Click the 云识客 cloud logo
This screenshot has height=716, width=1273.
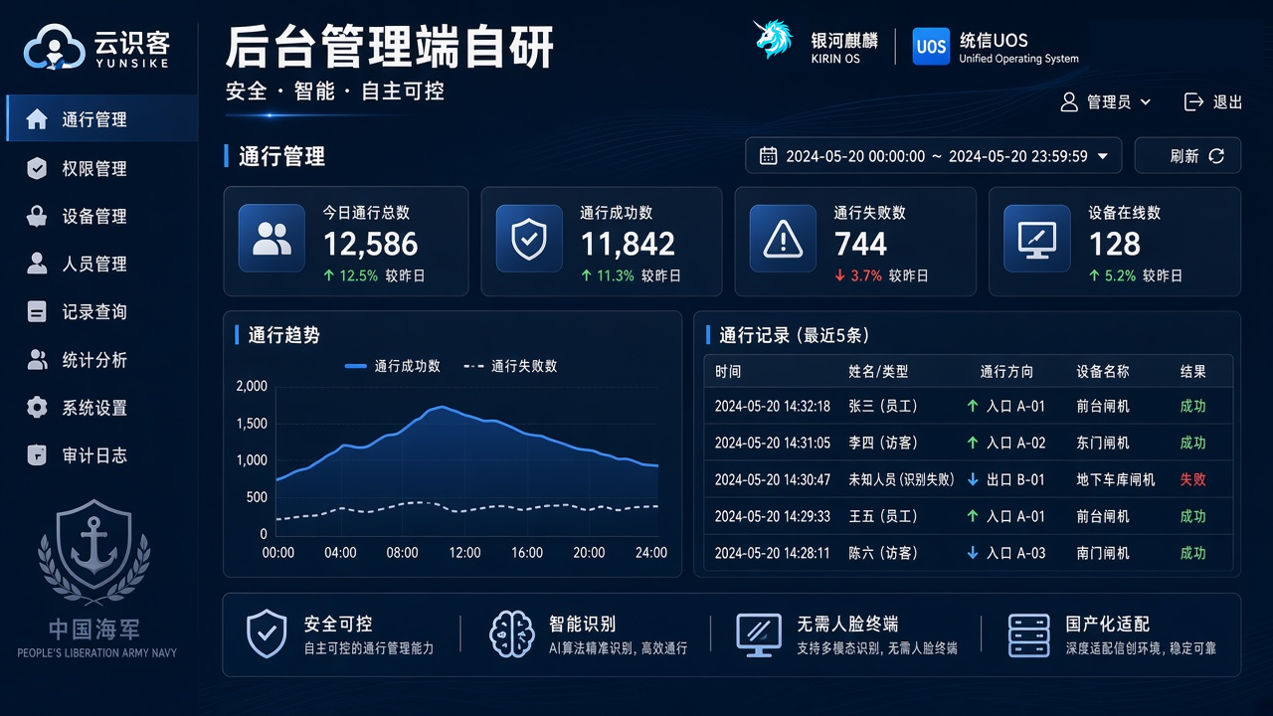coord(55,47)
